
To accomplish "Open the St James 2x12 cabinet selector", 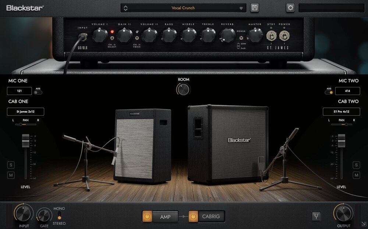I will [25, 112].
